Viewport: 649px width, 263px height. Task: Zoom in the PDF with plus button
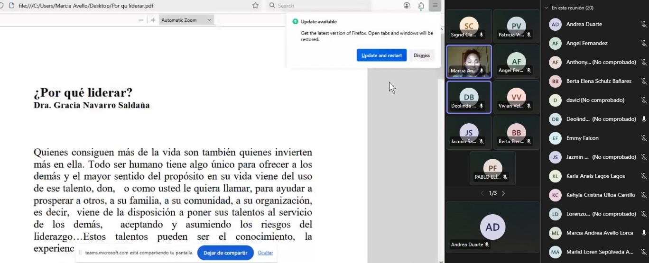pyautogui.click(x=153, y=20)
